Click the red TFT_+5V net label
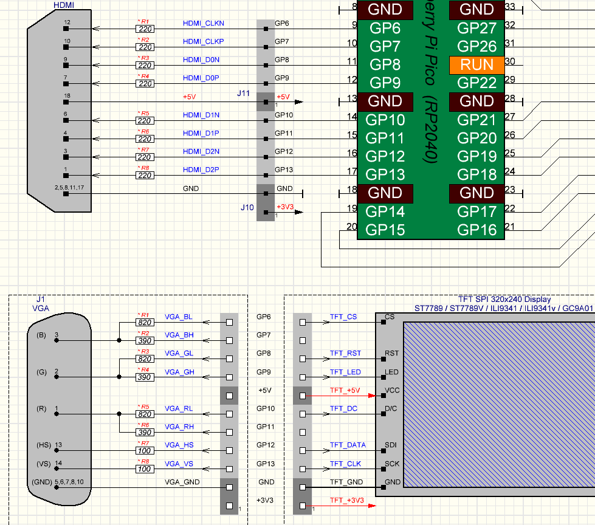The height and width of the screenshot is (525, 595). [345, 390]
